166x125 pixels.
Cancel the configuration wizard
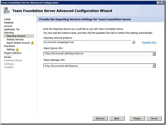point(154,118)
